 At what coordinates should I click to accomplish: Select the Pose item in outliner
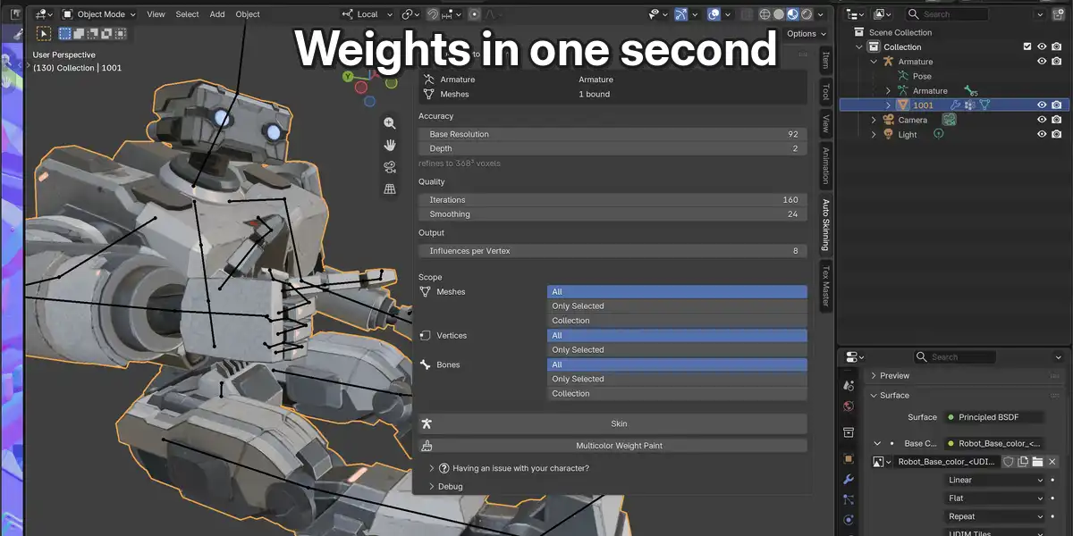click(x=922, y=76)
